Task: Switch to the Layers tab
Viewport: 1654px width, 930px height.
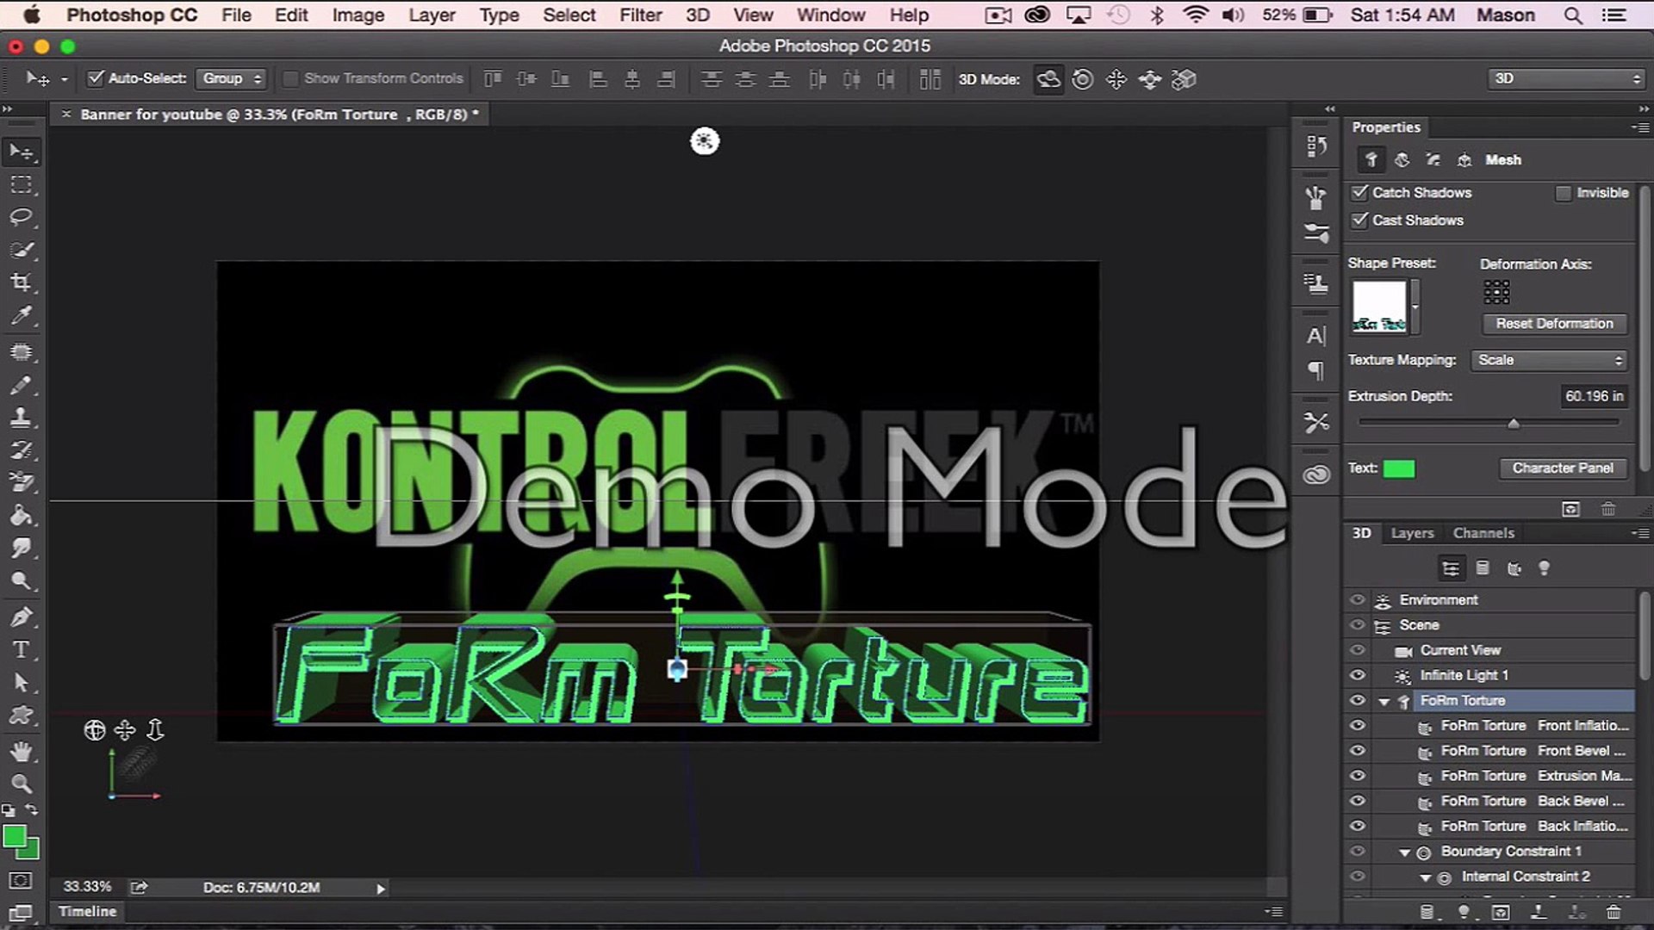Action: [x=1412, y=533]
